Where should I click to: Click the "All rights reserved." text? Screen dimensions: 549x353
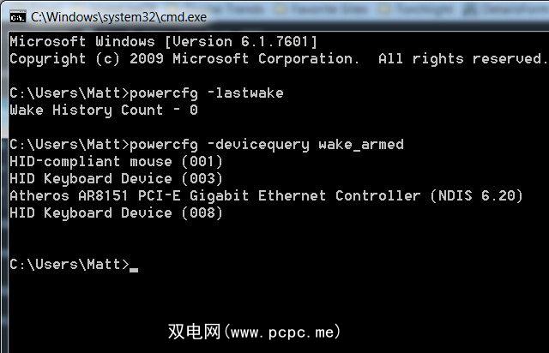click(462, 58)
